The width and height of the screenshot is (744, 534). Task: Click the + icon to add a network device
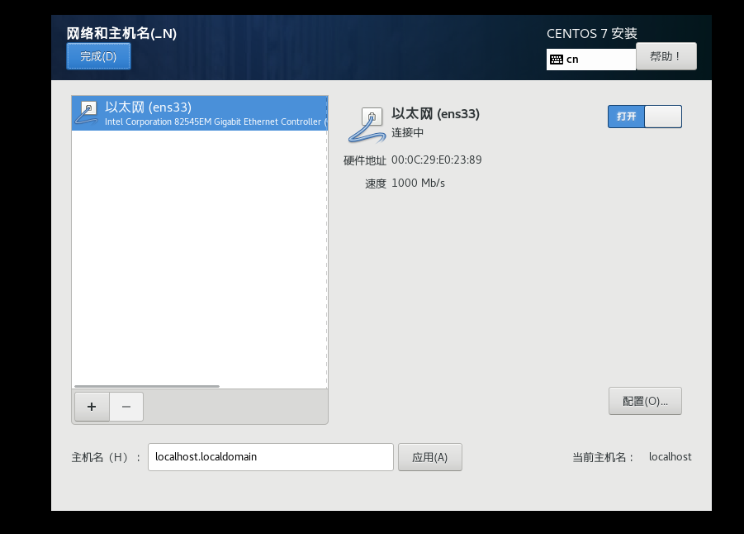(x=91, y=407)
